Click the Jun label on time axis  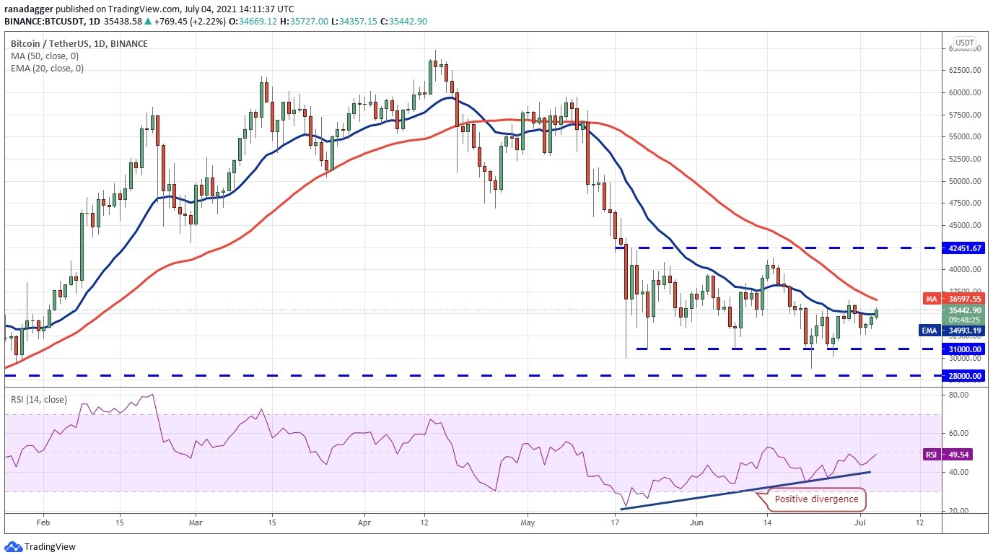pos(696,521)
